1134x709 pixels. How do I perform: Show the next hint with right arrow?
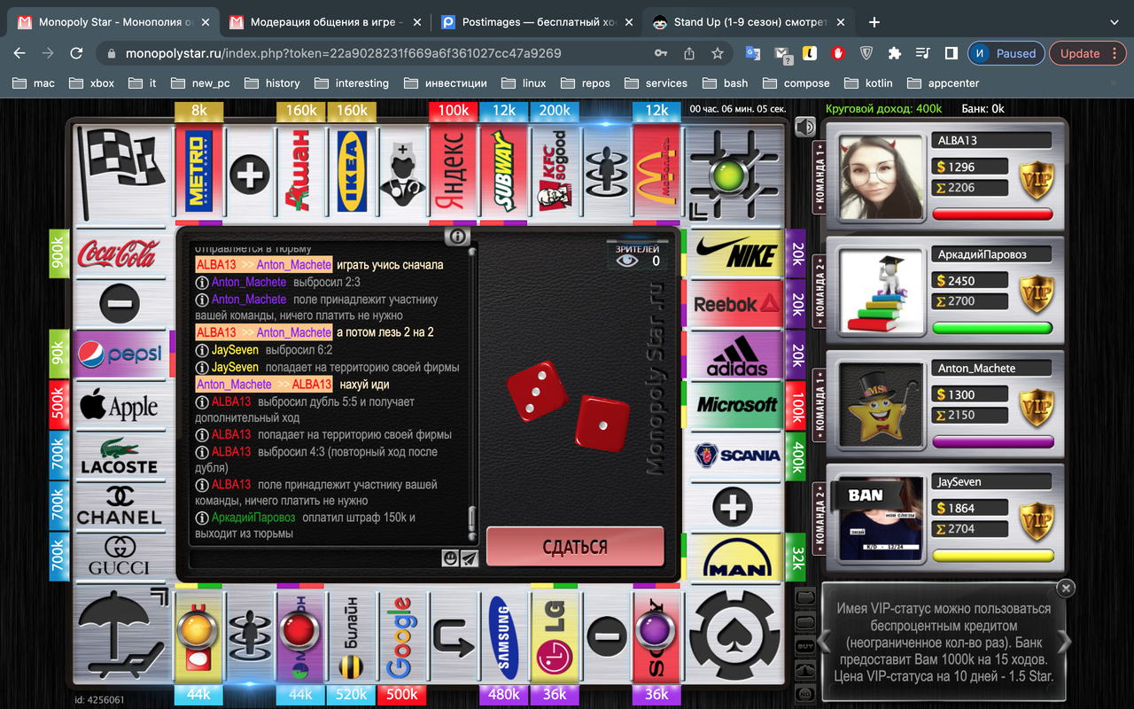pos(1065,642)
